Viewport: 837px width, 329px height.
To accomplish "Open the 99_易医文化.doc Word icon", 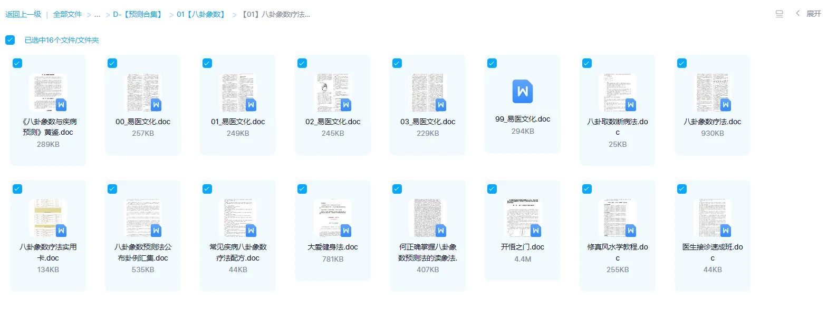I will pyautogui.click(x=522, y=92).
